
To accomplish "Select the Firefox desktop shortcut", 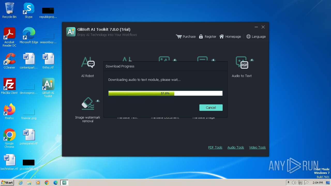I will coord(9,112).
